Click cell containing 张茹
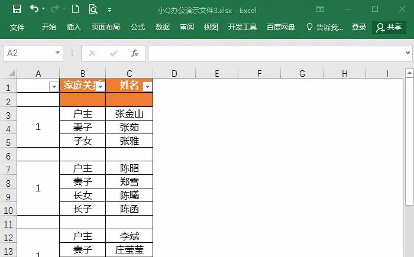 pyautogui.click(x=130, y=127)
